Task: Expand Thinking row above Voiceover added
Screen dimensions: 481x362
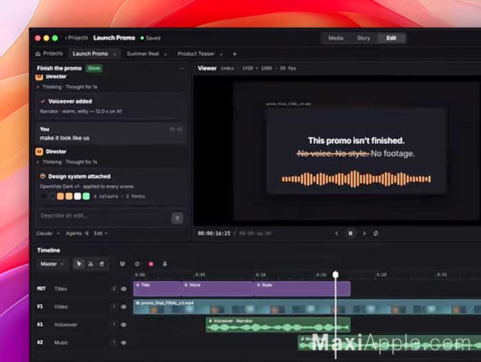Action: tap(67, 87)
